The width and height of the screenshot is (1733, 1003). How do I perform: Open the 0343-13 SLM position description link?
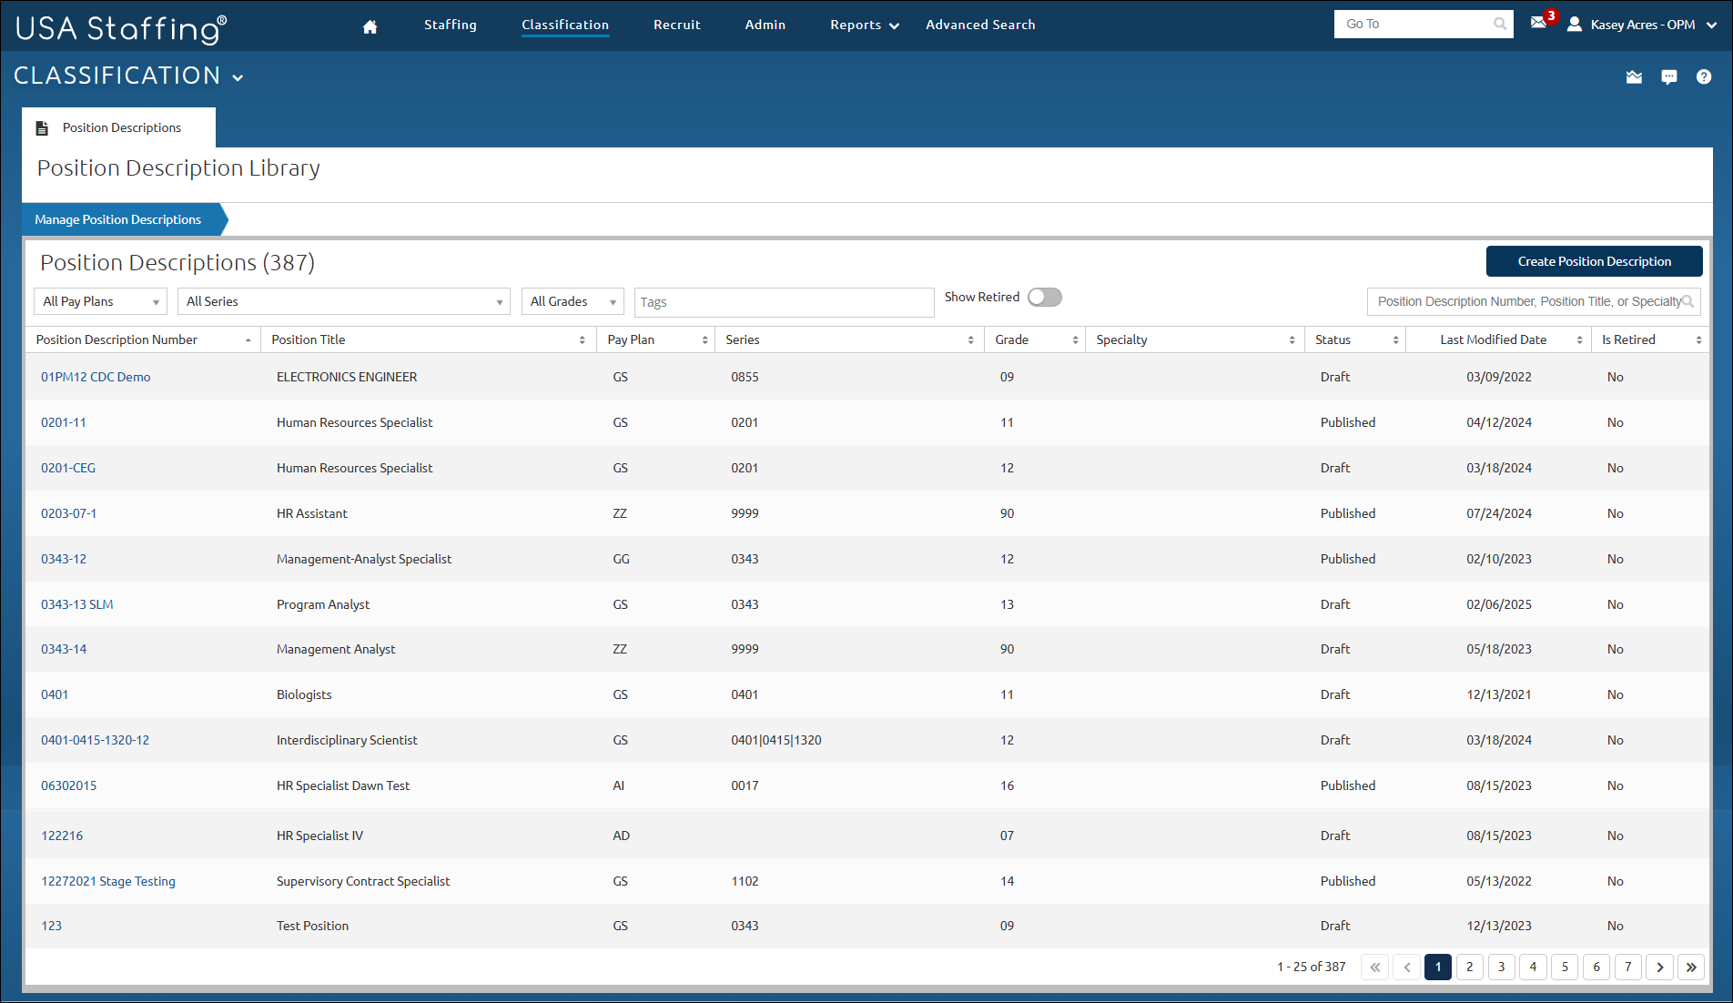(x=76, y=603)
